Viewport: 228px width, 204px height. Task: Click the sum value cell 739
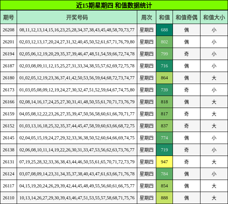tap(164, 90)
